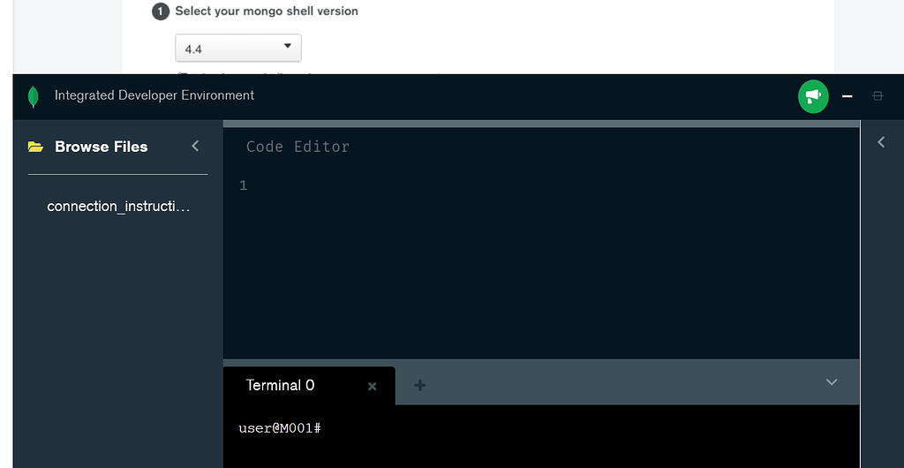
Task: Click line number 1 in the editor
Action: [243, 185]
